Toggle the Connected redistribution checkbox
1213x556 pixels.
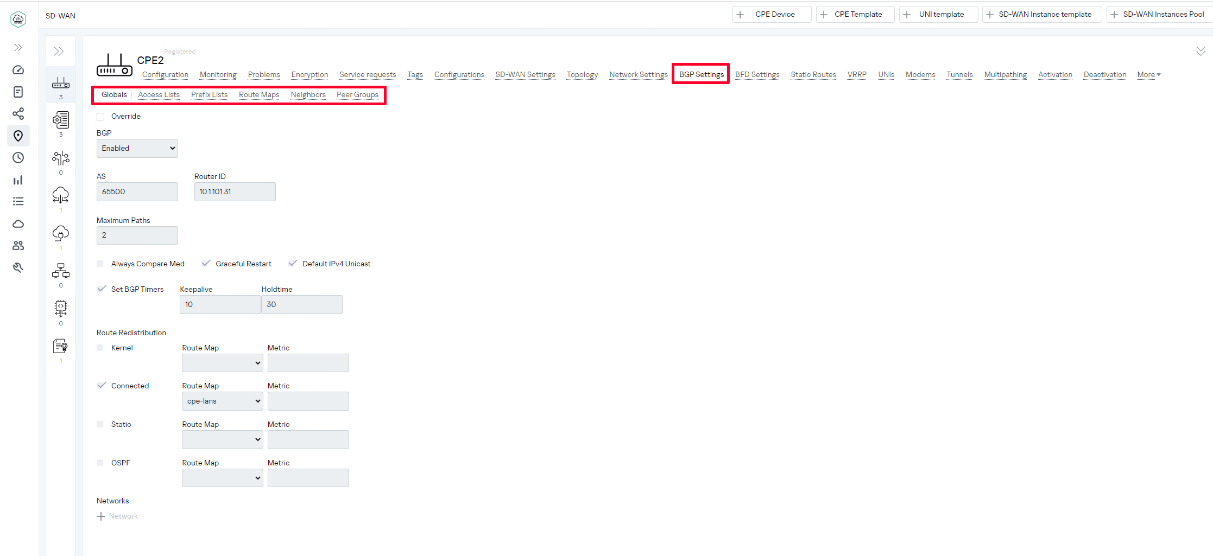(102, 386)
